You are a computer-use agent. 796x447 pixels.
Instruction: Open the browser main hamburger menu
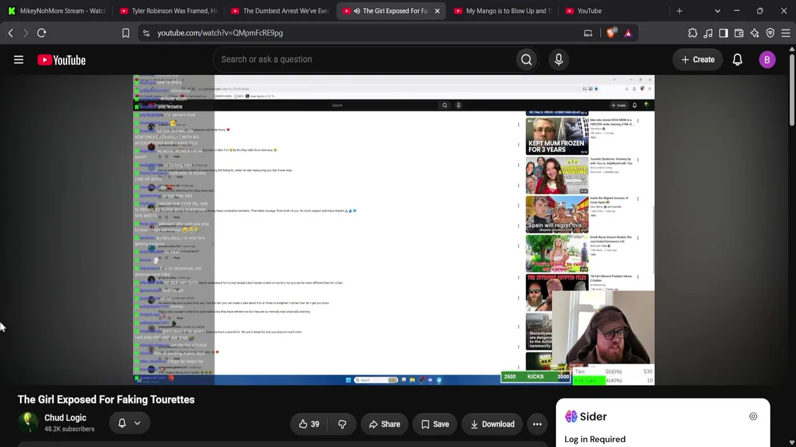pyautogui.click(x=785, y=33)
